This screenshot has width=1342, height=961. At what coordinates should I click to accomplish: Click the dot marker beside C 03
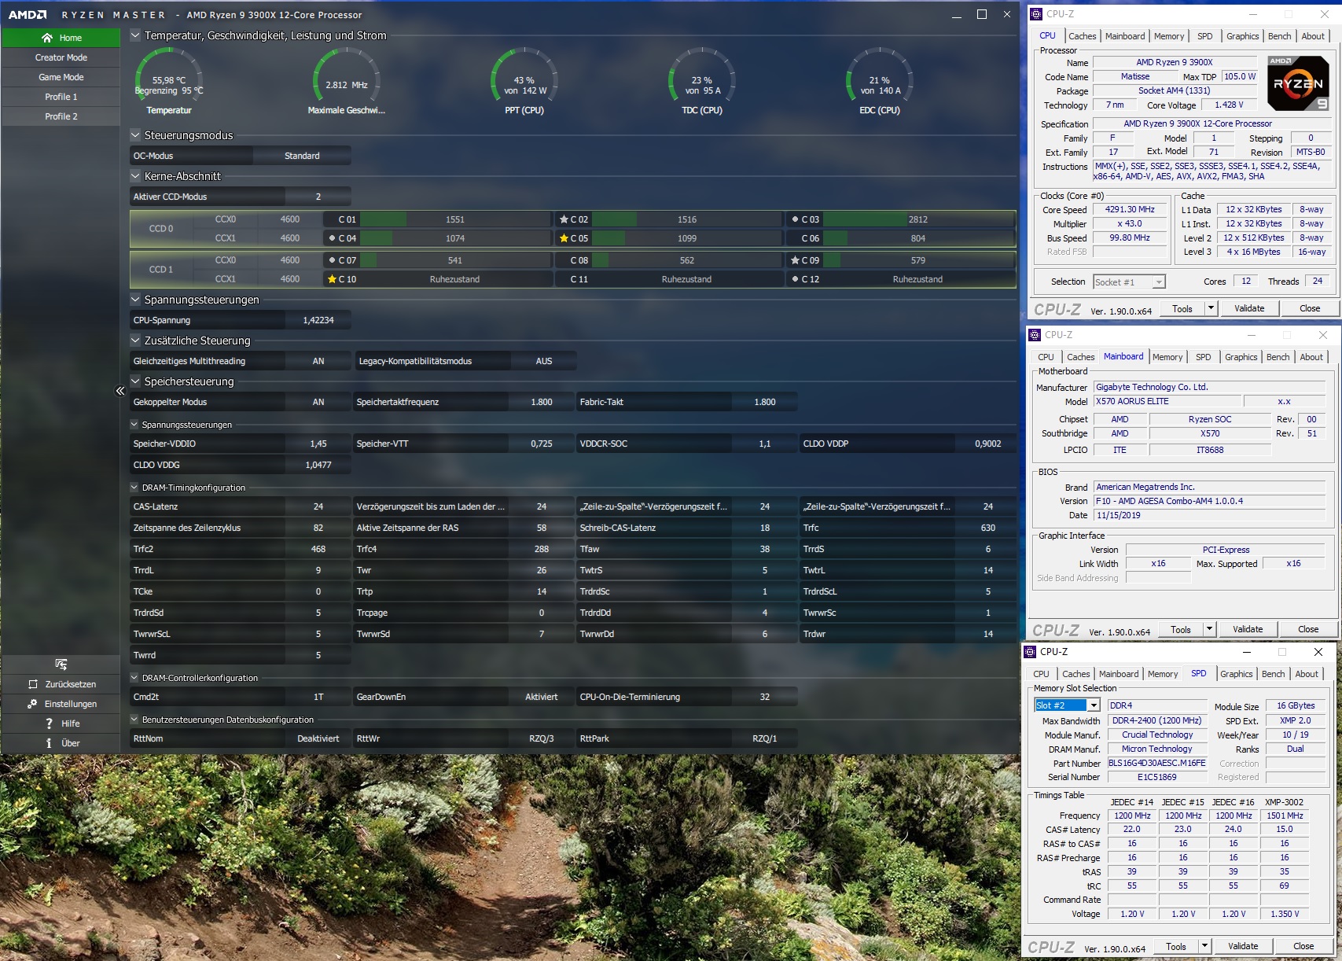(795, 219)
